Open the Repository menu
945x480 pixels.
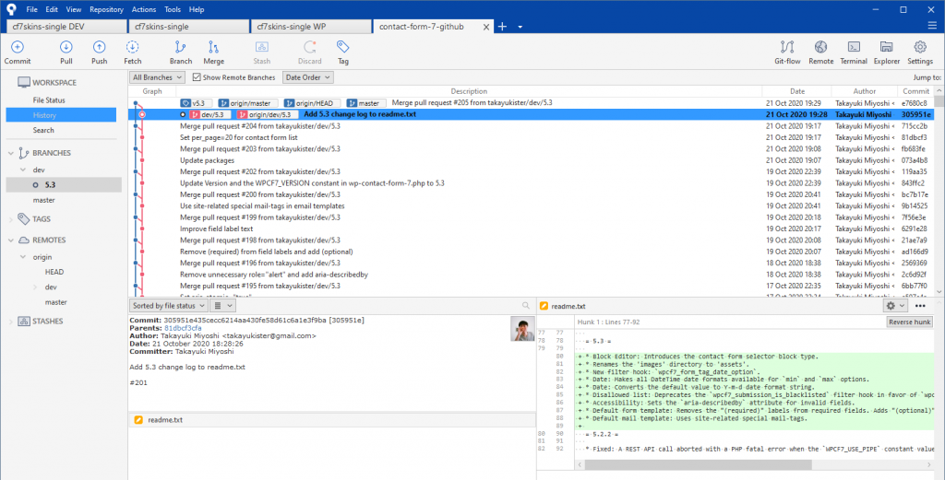106,9
